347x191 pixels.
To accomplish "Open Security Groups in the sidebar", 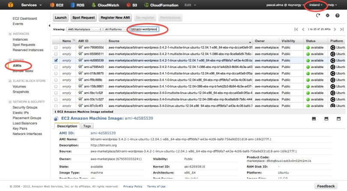I will [x=25, y=107].
